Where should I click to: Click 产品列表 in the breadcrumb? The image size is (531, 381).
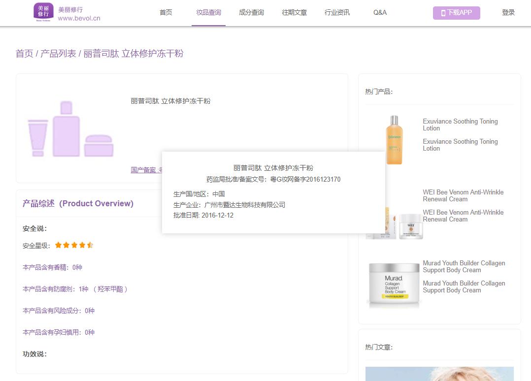(58, 54)
